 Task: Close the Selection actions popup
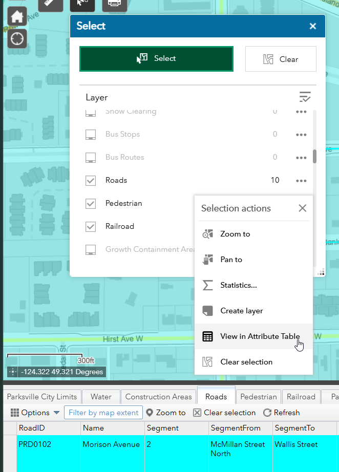[303, 208]
